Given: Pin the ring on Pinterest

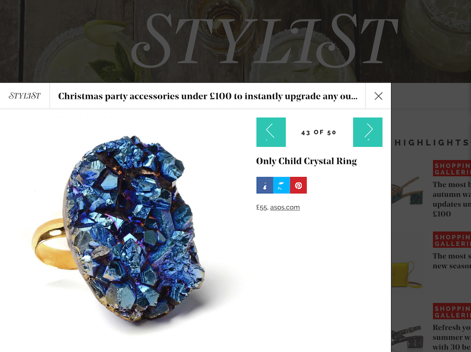Looking at the screenshot, I should [298, 185].
